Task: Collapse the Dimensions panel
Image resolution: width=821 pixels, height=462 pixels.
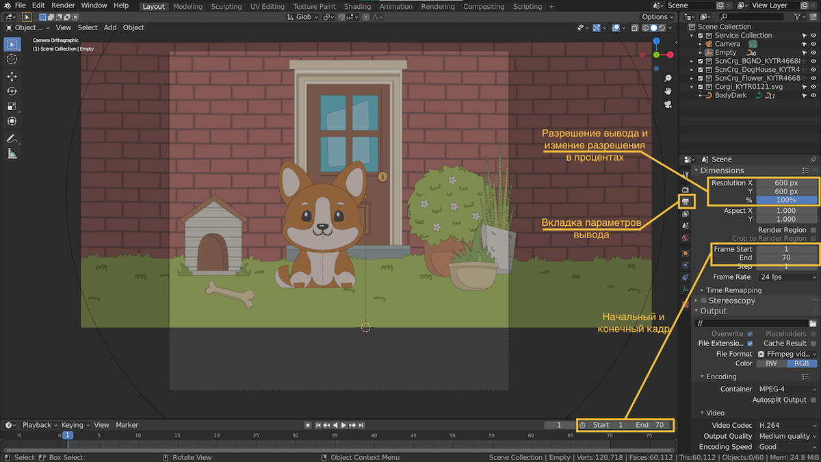Action: click(698, 170)
